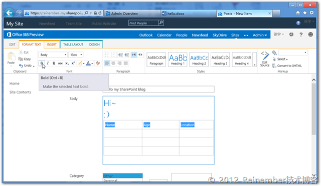Apply the Heading 4 style
Image resolution: width=321 pixels, height=186 pixels.
coord(242,59)
